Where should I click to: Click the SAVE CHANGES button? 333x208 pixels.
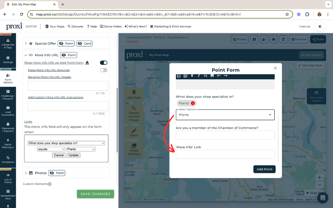[x=95, y=194]
